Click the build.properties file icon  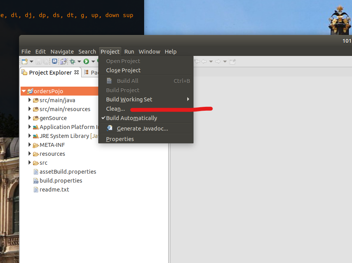click(36, 181)
